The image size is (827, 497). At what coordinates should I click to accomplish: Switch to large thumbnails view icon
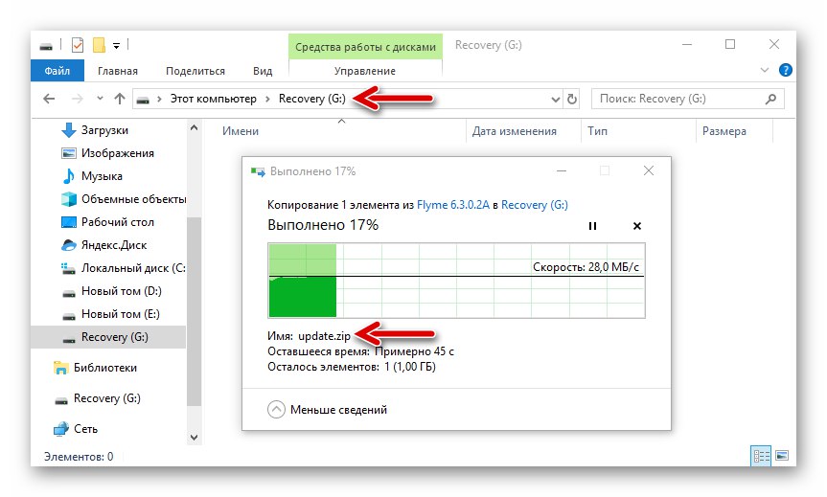(x=782, y=456)
